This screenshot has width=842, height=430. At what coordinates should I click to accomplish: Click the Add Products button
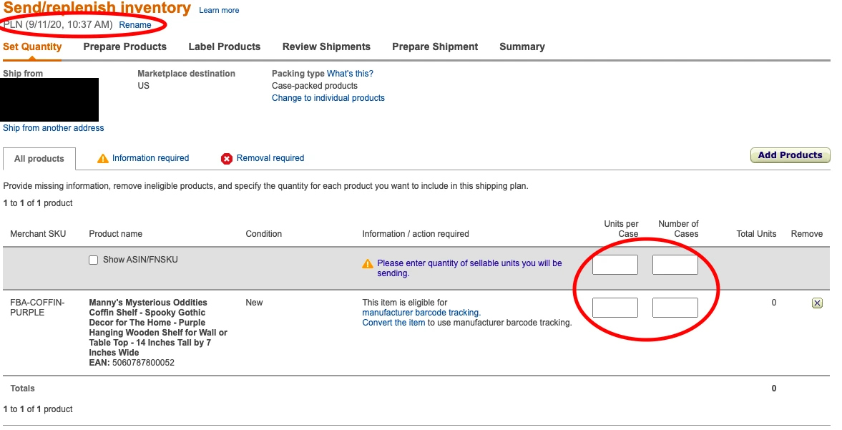(790, 155)
